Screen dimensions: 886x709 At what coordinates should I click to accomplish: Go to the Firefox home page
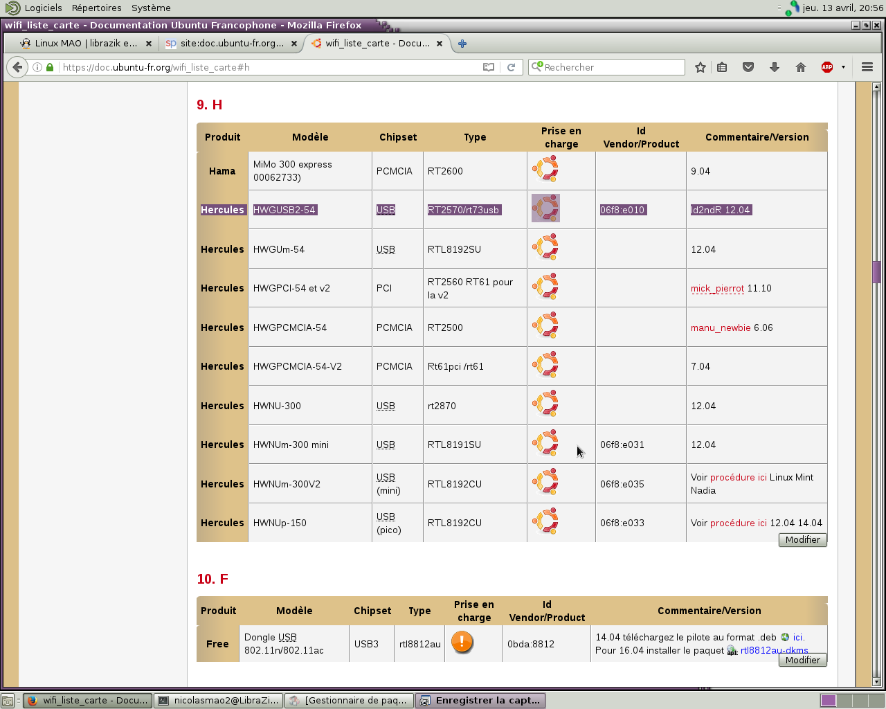801,67
